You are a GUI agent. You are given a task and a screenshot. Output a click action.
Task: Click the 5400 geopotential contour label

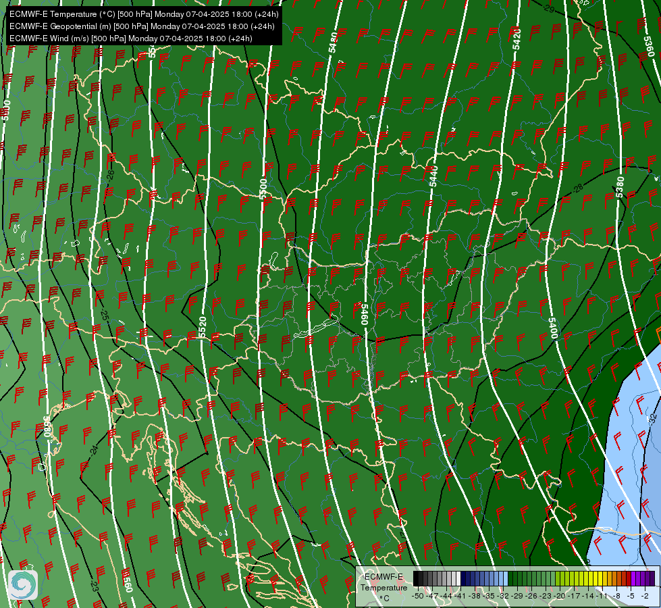[553, 328]
